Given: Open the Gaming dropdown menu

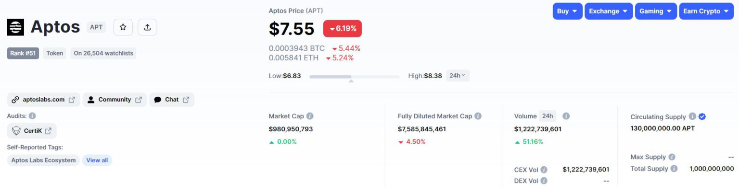Looking at the screenshot, I should click(655, 11).
